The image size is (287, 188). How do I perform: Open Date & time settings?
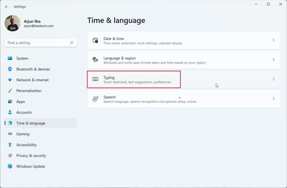184,40
